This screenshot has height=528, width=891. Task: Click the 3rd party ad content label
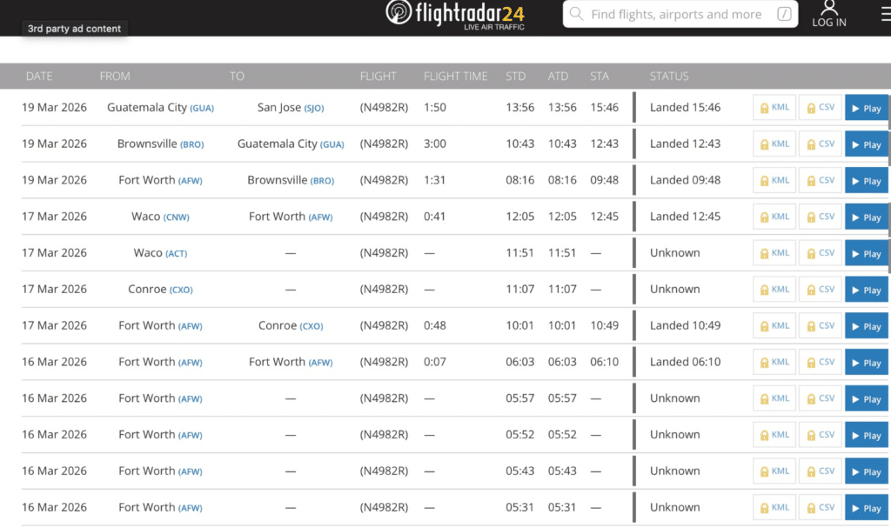tap(76, 29)
